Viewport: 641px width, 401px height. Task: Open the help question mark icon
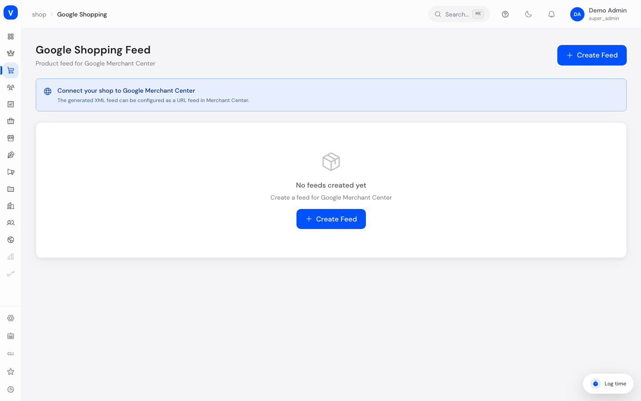505,14
